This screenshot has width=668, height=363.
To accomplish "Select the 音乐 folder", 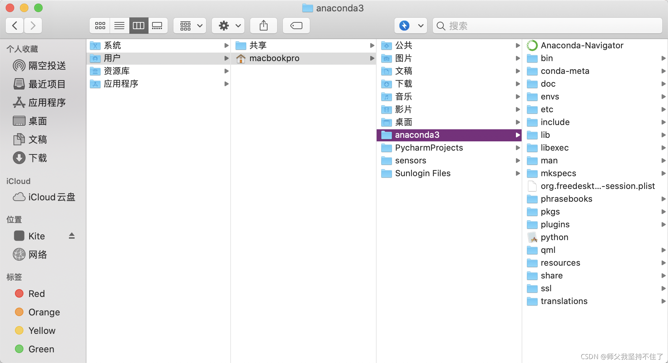I will (449, 97).
